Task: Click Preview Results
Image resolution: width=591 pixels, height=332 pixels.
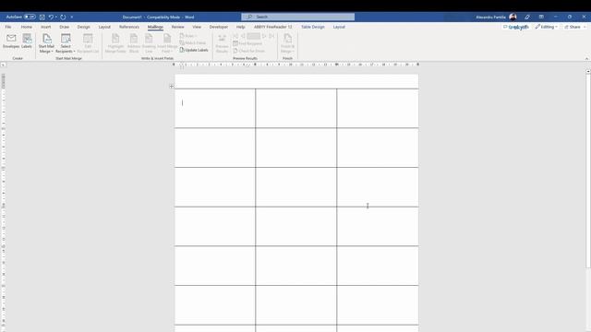Action: click(x=222, y=43)
